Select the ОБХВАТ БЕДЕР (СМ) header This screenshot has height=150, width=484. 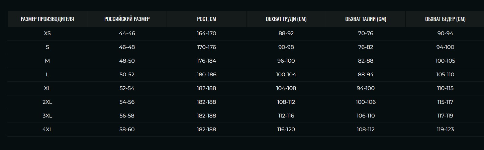(445, 19)
